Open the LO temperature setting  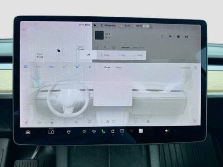point(51,132)
